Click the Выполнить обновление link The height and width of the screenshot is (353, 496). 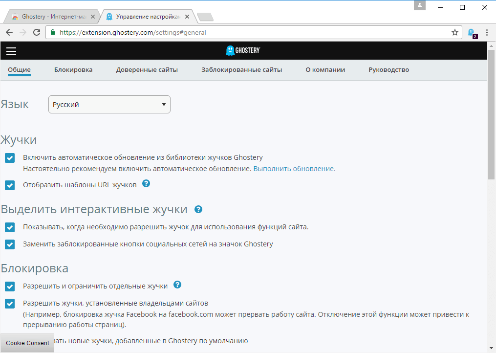294,169
